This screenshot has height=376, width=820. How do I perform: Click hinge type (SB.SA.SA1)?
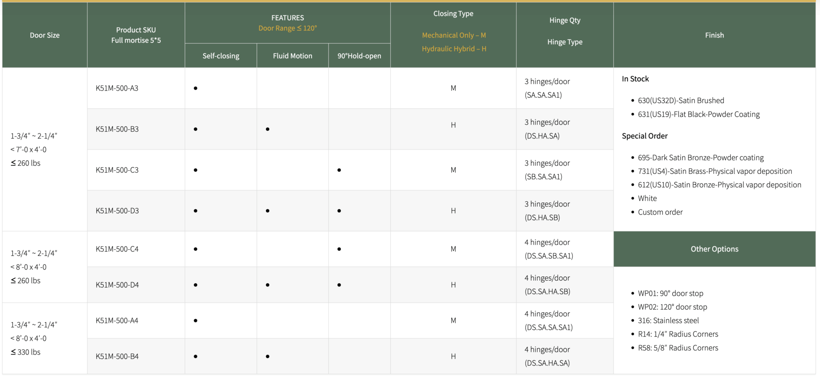(x=543, y=176)
